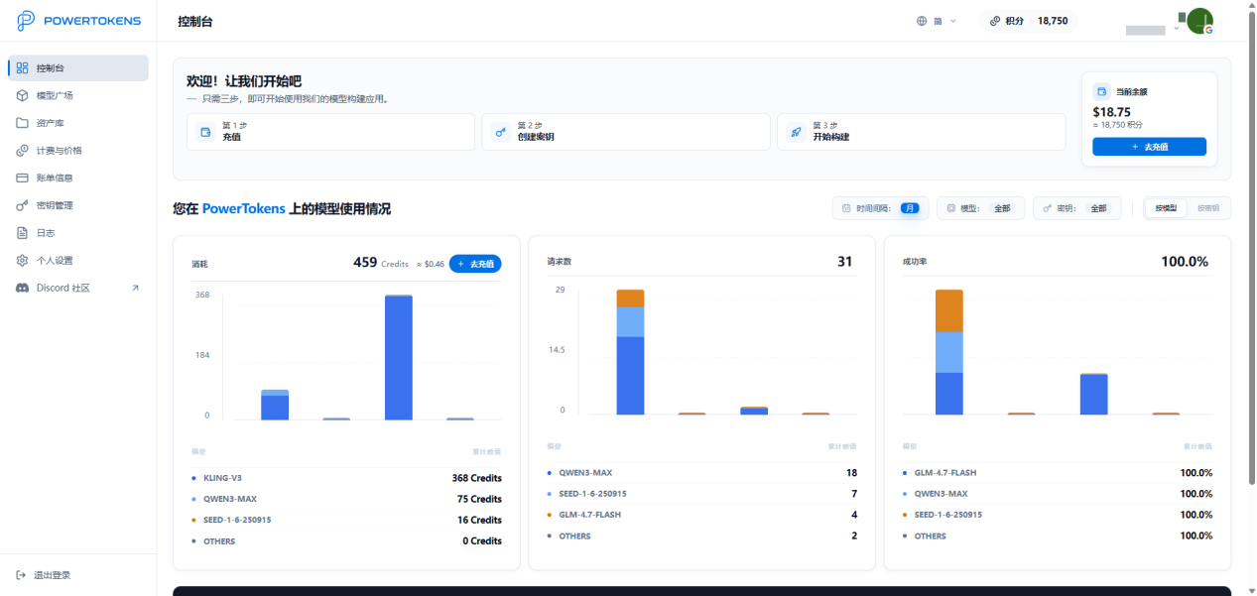Viewport: 1257px width, 596px height.
Task: Click the green user avatar
Action: [1200, 21]
